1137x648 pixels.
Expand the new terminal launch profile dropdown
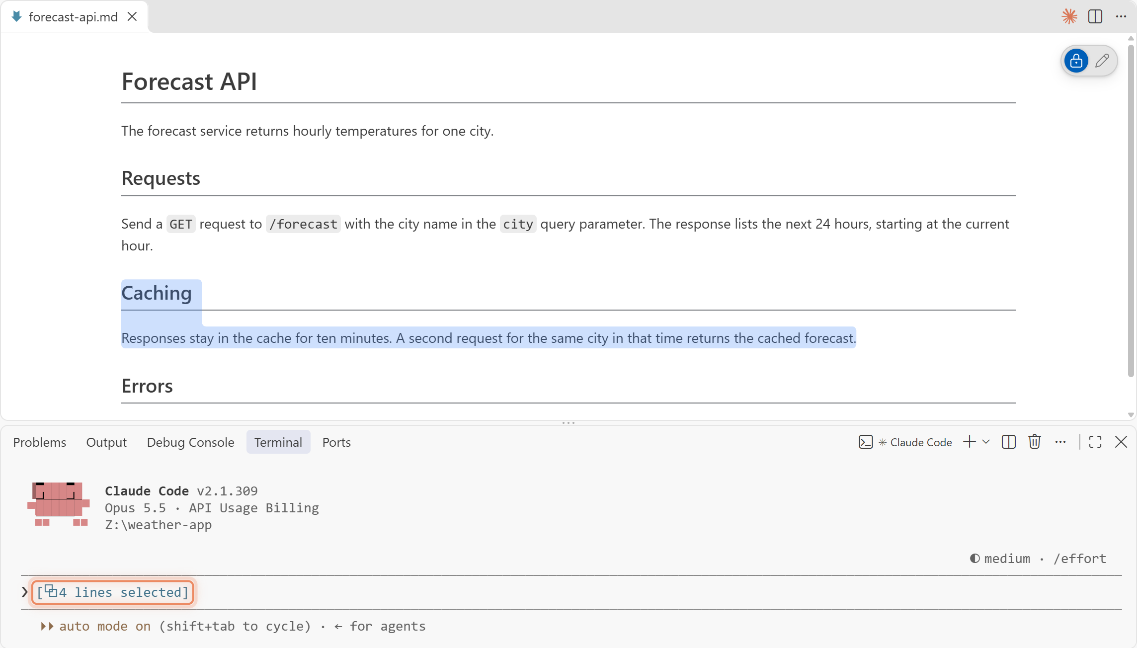click(986, 442)
